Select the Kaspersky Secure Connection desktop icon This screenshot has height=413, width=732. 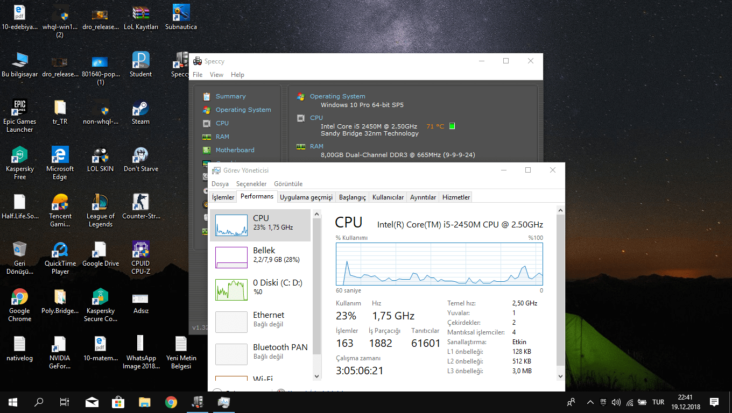tap(101, 305)
